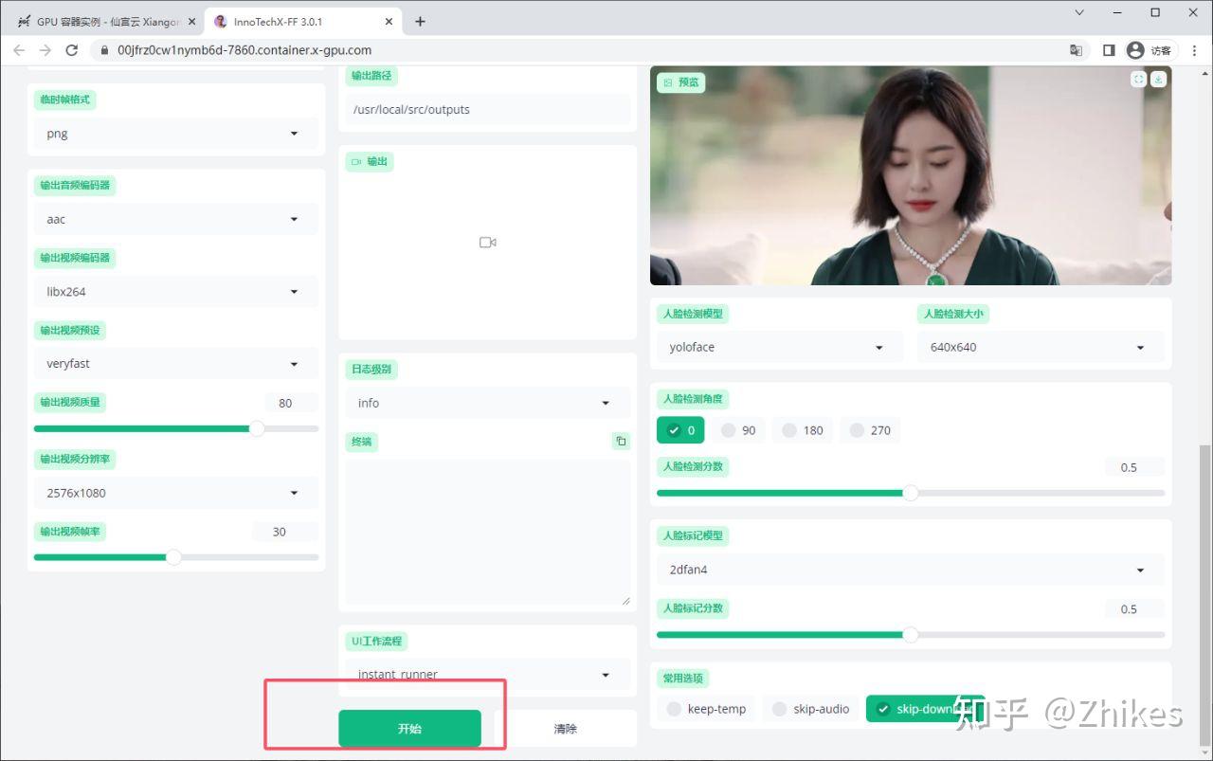Select the InnoTechX-FF 3.0.1 tab
This screenshot has height=761, width=1213.
303,22
